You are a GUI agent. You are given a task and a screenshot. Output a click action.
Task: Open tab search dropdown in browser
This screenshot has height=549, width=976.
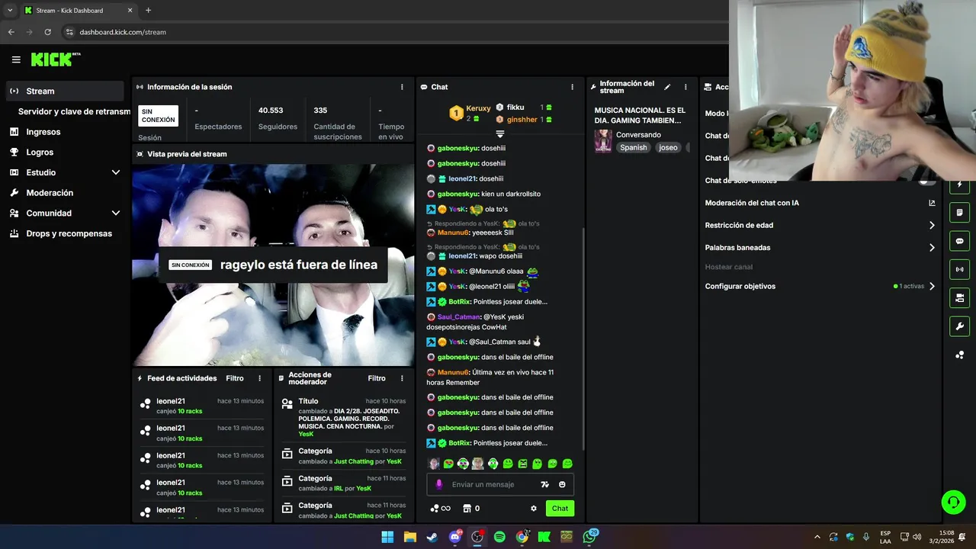(x=10, y=11)
